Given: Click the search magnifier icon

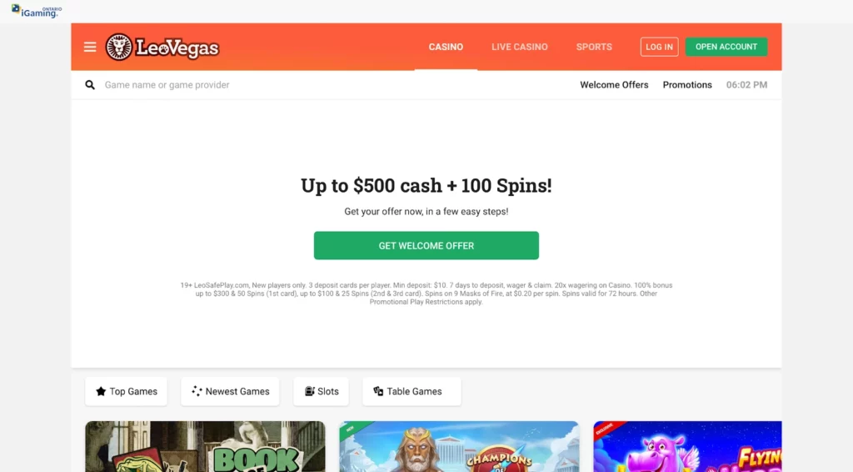Looking at the screenshot, I should 90,85.
